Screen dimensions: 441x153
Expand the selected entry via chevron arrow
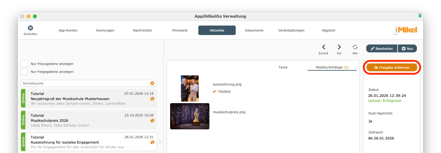(x=160, y=142)
